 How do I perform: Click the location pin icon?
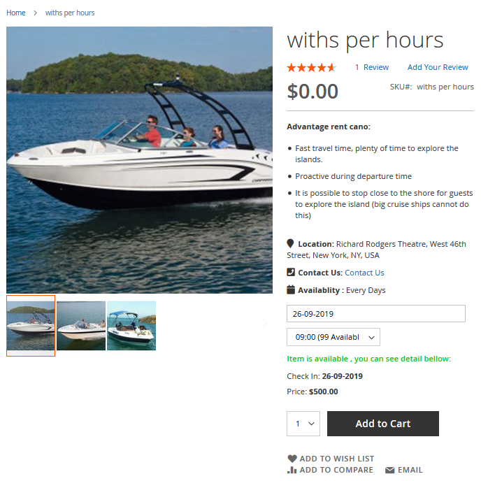point(290,243)
